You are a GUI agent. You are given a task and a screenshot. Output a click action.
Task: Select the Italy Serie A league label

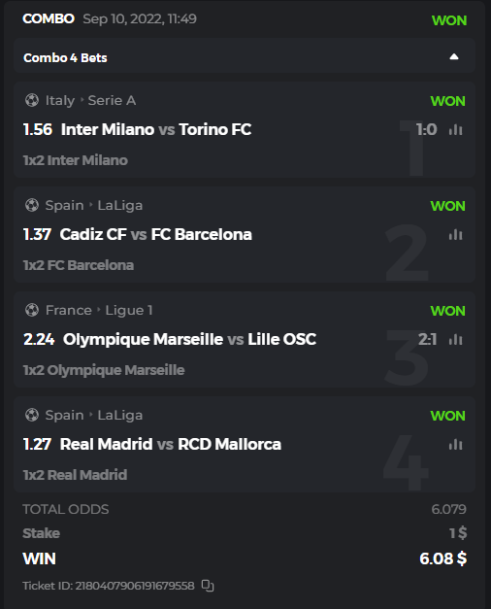tap(90, 101)
